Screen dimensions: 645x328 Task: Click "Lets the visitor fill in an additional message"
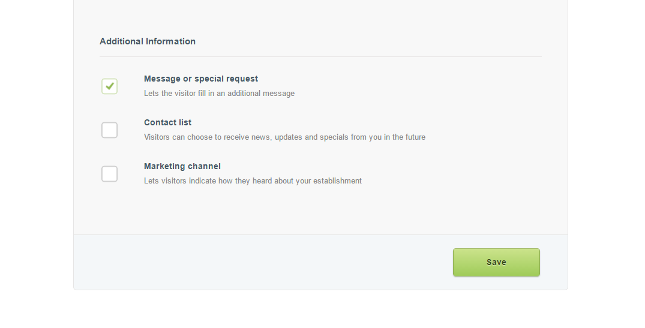click(219, 94)
